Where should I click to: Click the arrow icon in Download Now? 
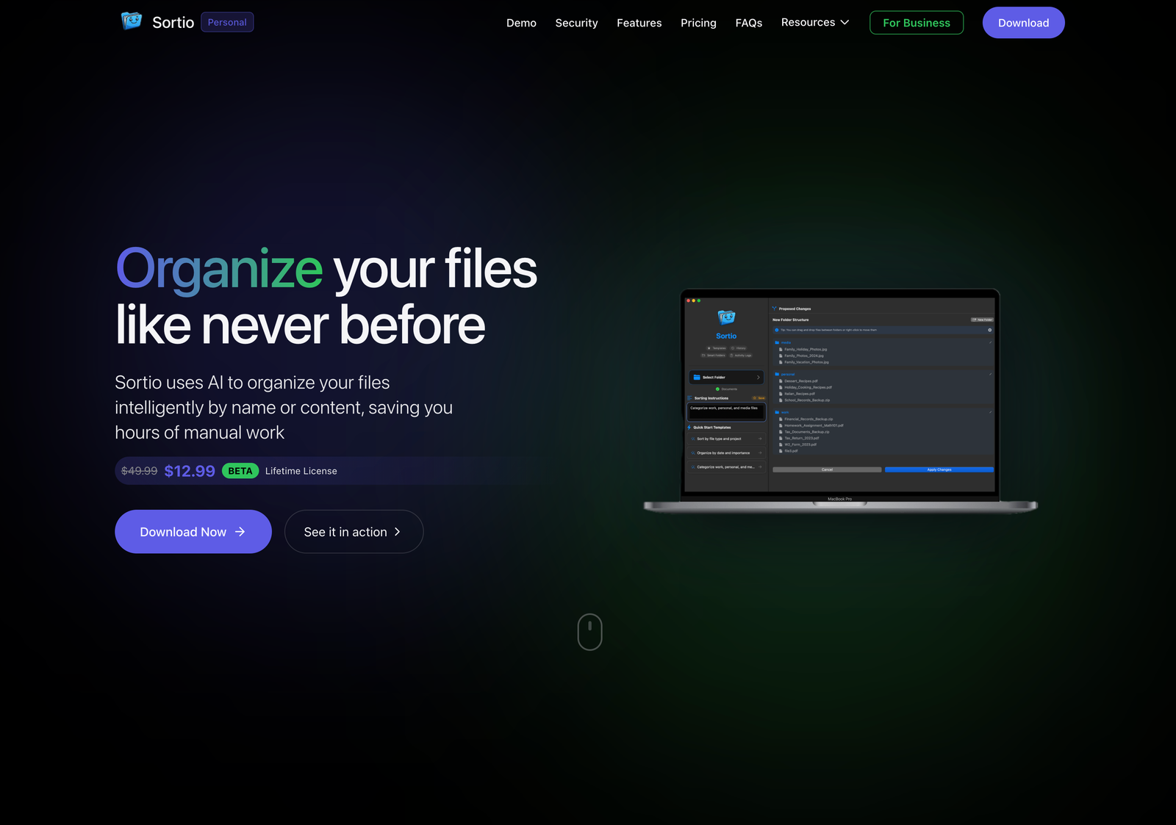[x=240, y=532]
